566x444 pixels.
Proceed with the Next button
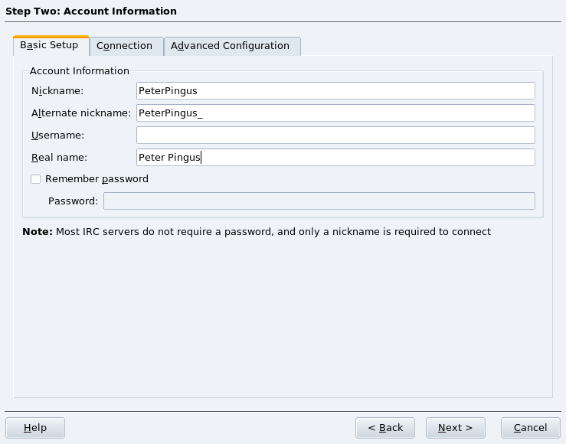click(456, 428)
